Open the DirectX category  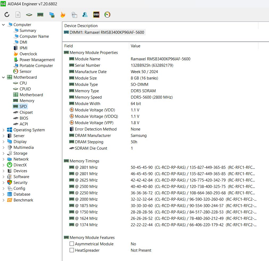(20, 165)
